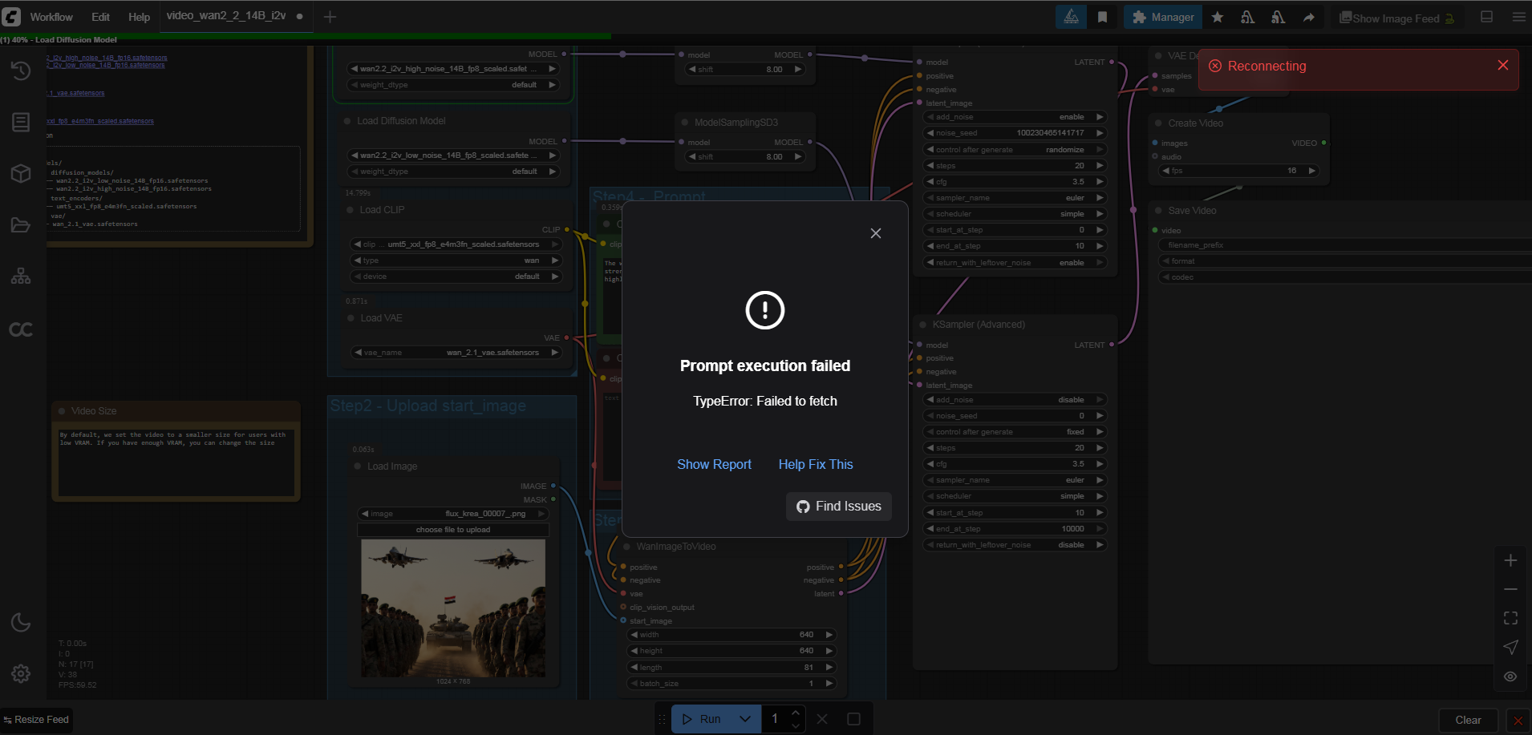Increase batch count with the up arrow
Viewport: 1532px width, 735px height.
point(796,713)
